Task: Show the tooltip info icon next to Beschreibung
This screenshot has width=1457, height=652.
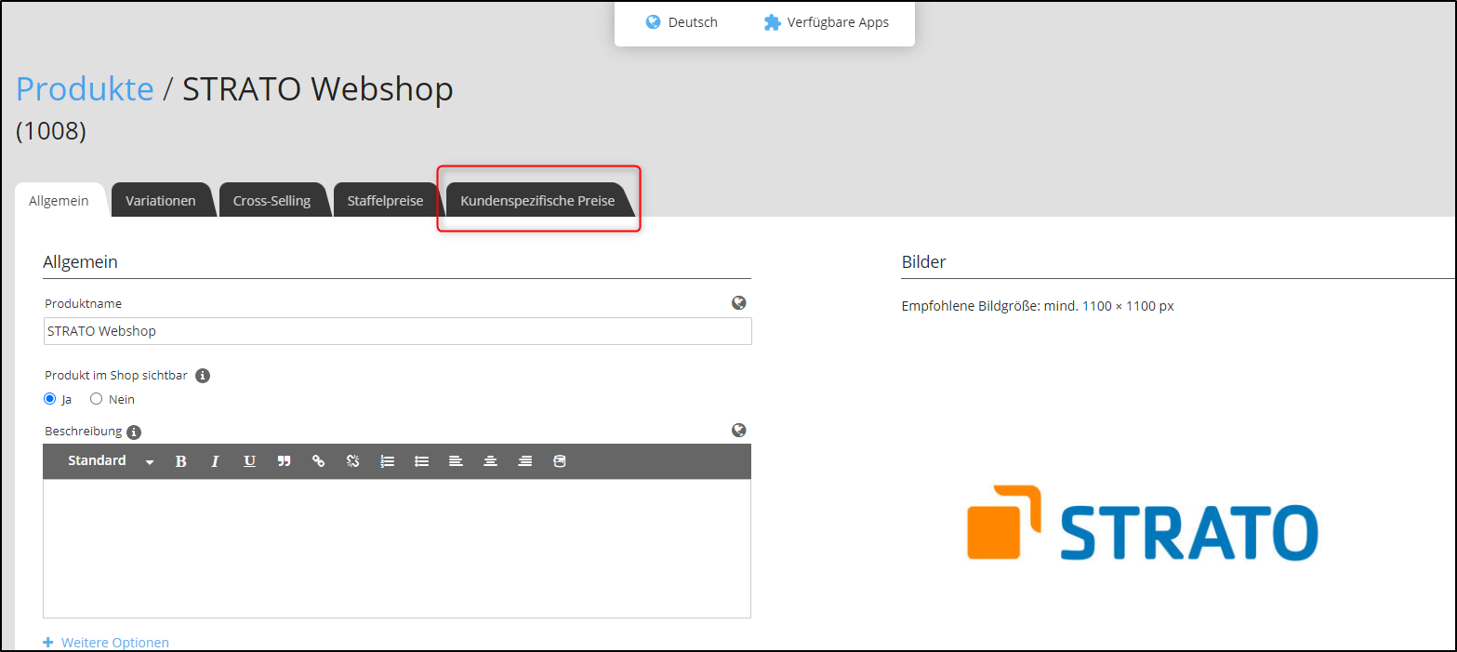Action: tap(133, 432)
